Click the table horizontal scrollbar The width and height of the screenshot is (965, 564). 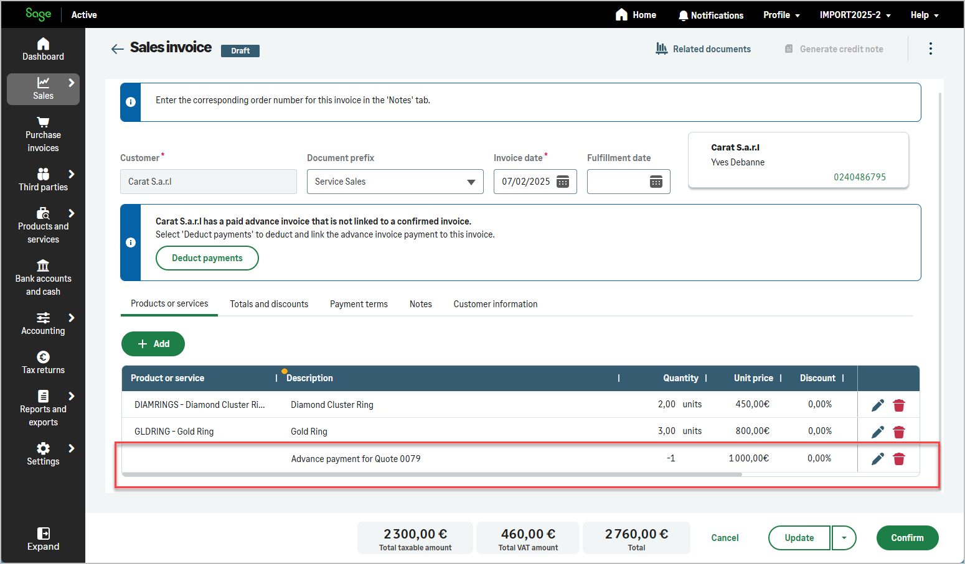[x=432, y=474]
